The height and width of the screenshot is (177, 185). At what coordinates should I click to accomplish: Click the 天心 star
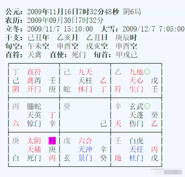(136, 80)
